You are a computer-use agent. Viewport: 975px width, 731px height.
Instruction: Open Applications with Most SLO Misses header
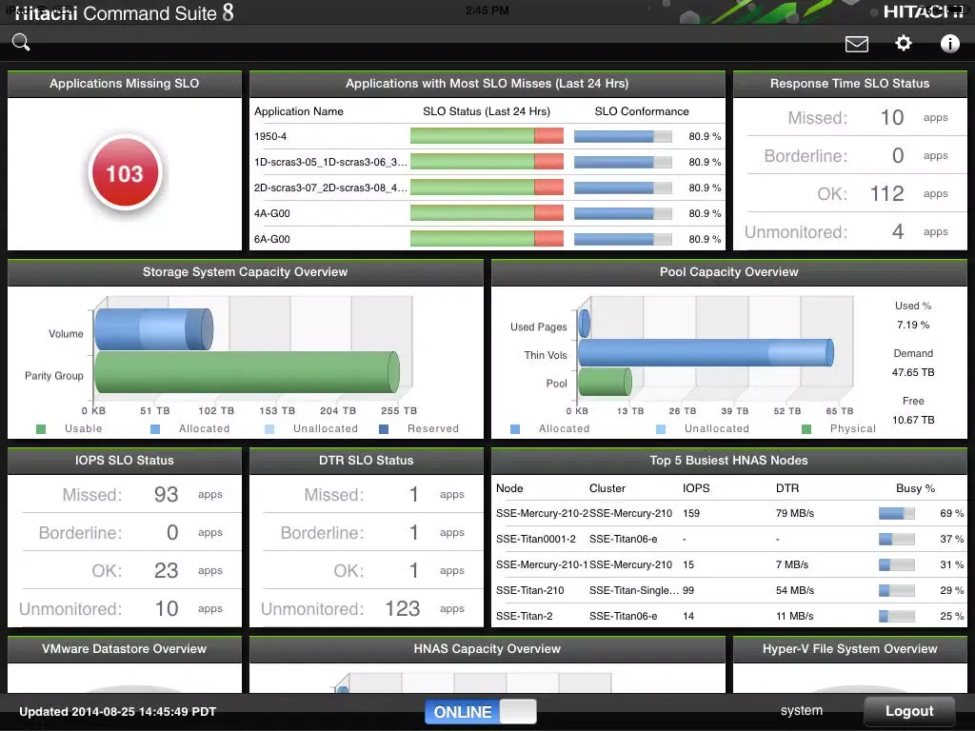coord(487,84)
